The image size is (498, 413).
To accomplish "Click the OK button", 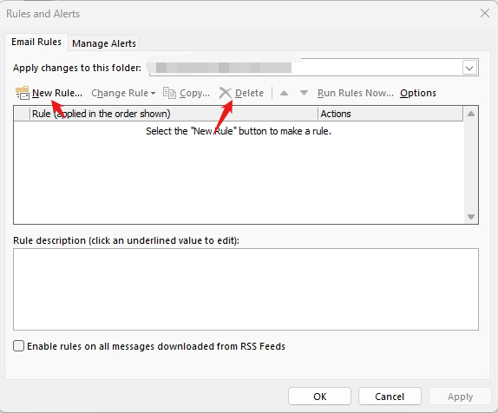I will click(x=319, y=397).
